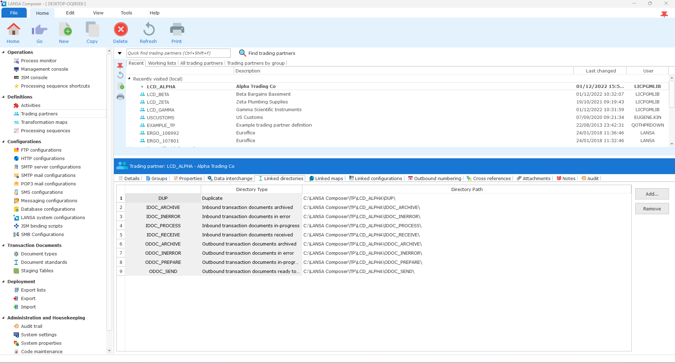Click the small printer icon in list sidebar
675x363 pixels.
[x=120, y=97]
